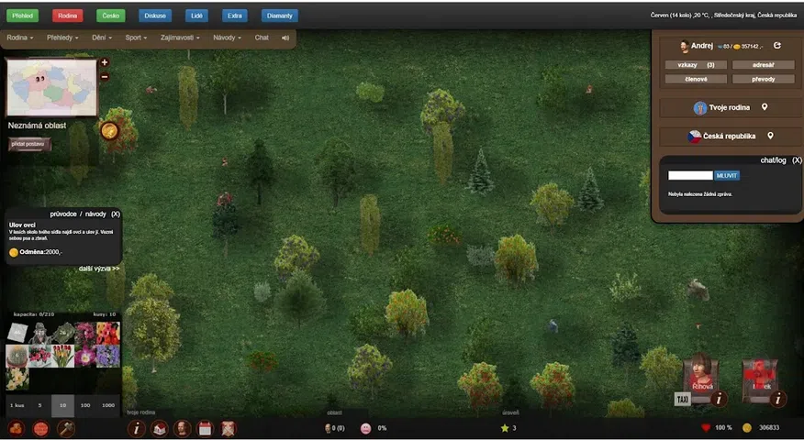Toggle sound with the speaker icon

285,38
